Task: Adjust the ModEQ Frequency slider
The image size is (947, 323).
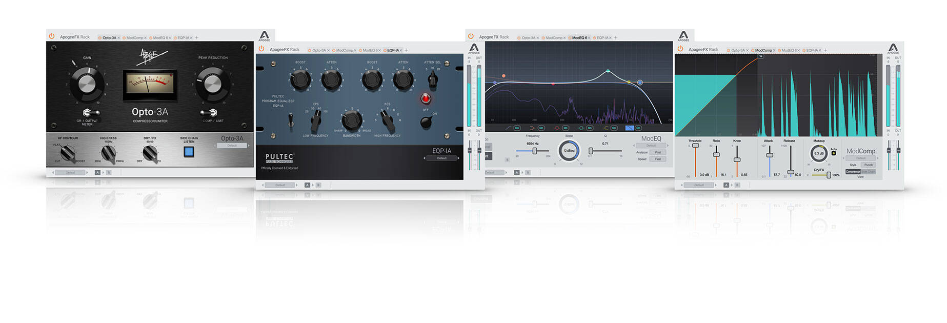Action: (x=533, y=151)
